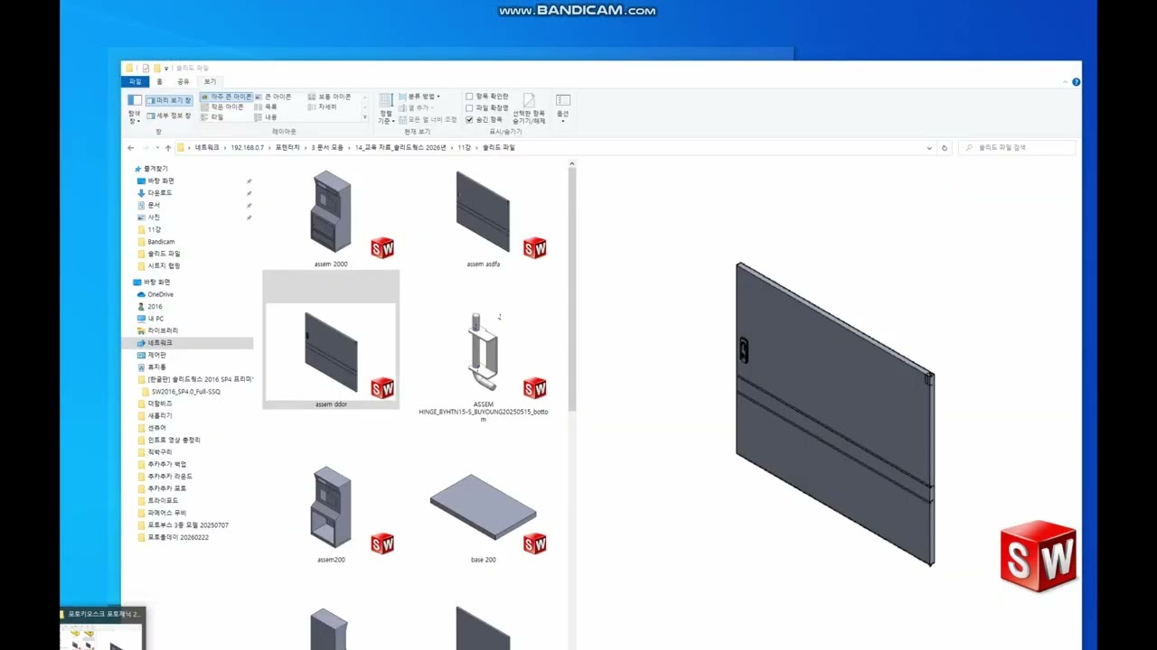This screenshot has height=650, width=1157.
Task: Choose Small icons (작은 아이콘) layout
Action: tap(222, 107)
